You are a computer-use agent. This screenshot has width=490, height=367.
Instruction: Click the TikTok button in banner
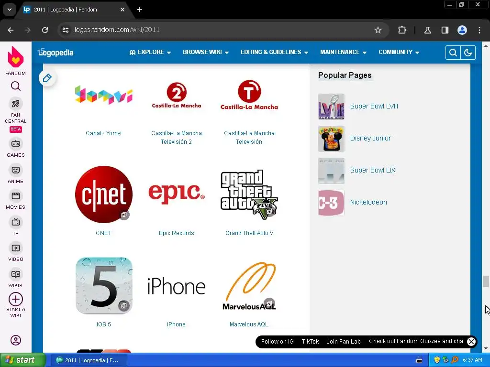pyautogui.click(x=310, y=341)
